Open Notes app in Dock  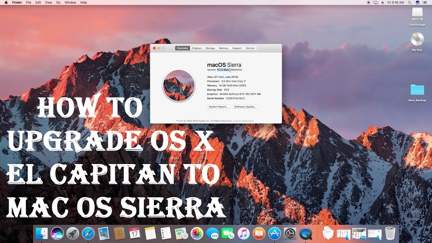pyautogui.click(x=150, y=233)
